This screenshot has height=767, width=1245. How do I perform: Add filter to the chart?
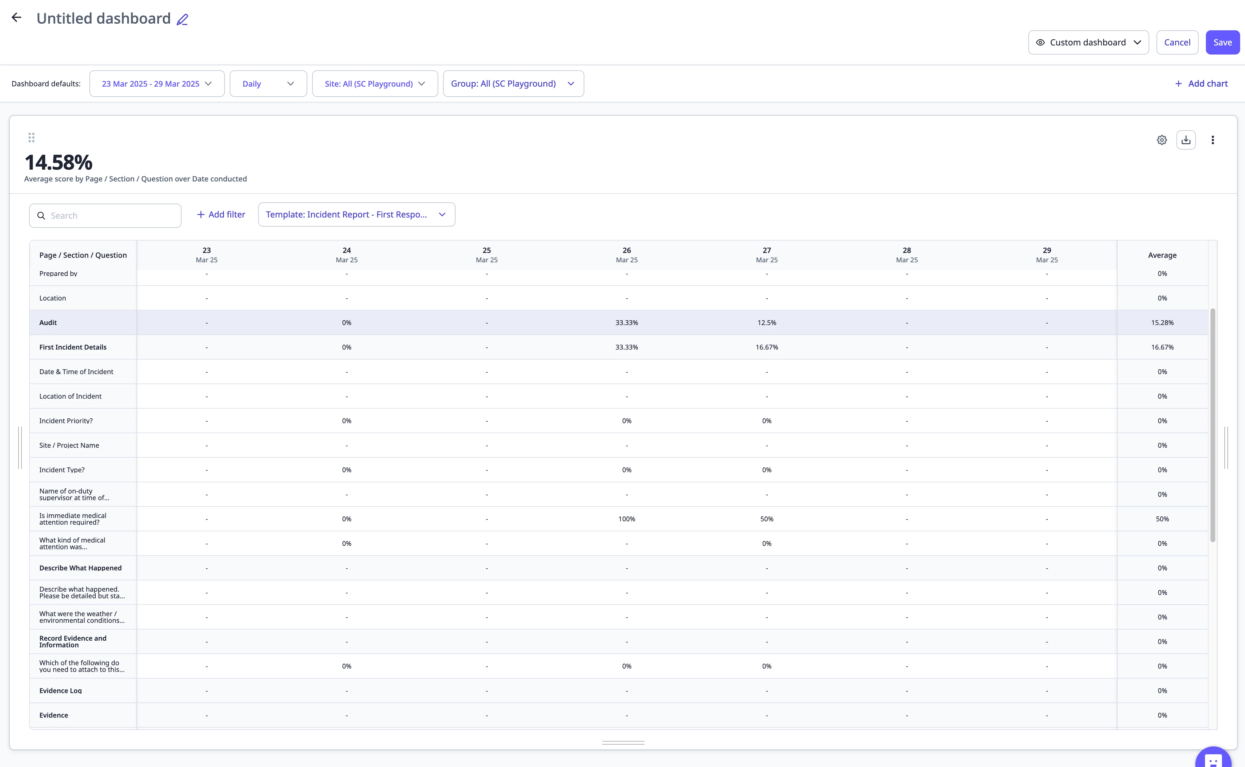coord(221,214)
